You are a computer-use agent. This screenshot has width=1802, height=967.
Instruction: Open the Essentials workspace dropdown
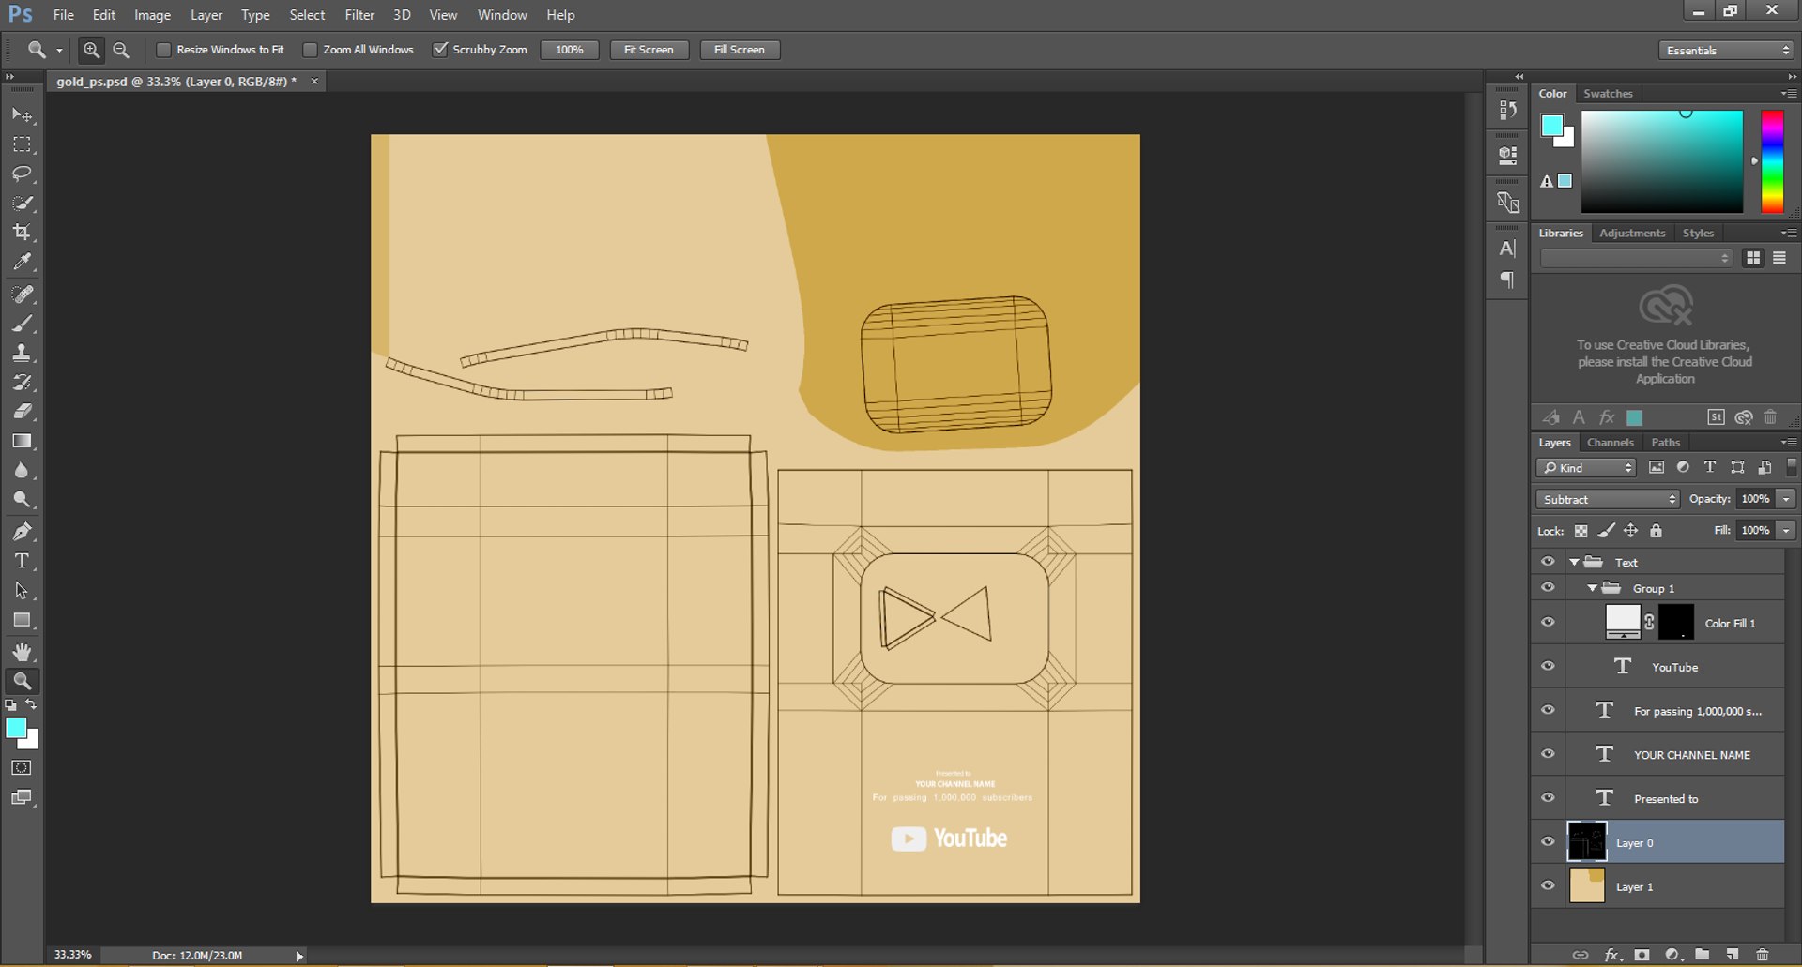tap(1726, 51)
